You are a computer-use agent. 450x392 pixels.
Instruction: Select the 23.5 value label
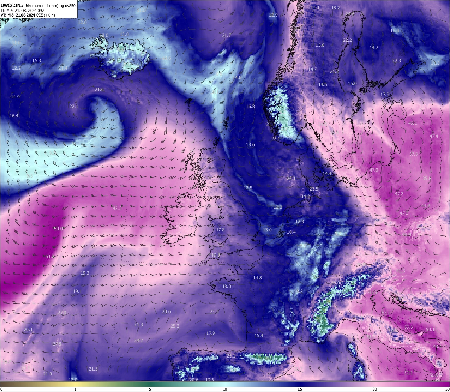(214, 311)
